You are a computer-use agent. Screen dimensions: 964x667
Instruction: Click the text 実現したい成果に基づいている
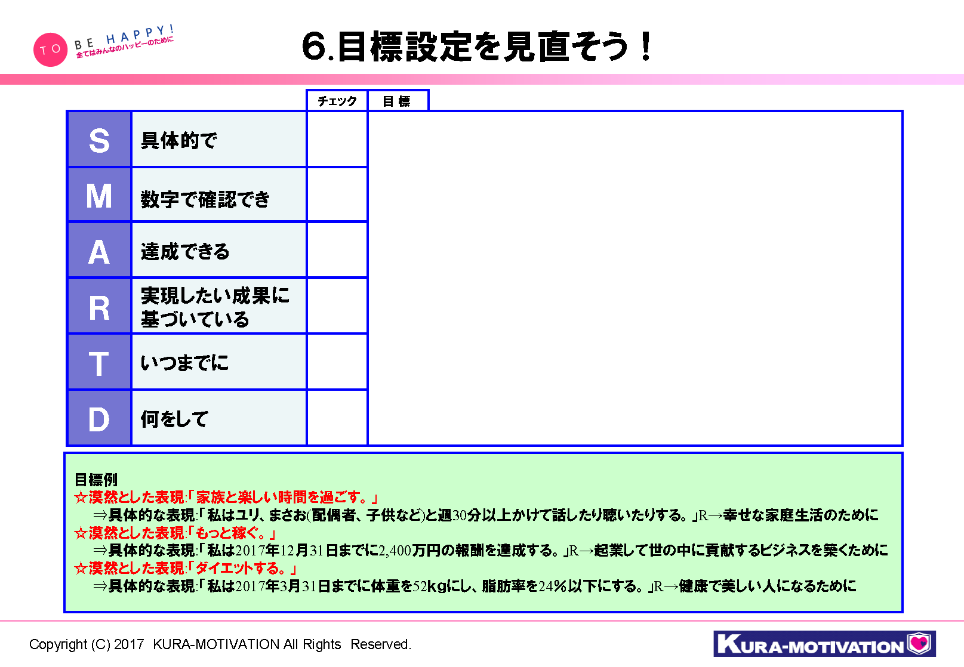(x=215, y=307)
